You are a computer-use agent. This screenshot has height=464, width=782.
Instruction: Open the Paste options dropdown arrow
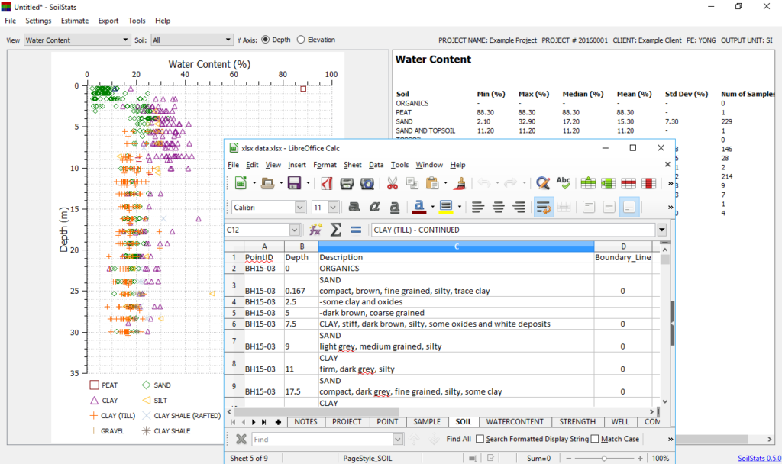click(445, 183)
